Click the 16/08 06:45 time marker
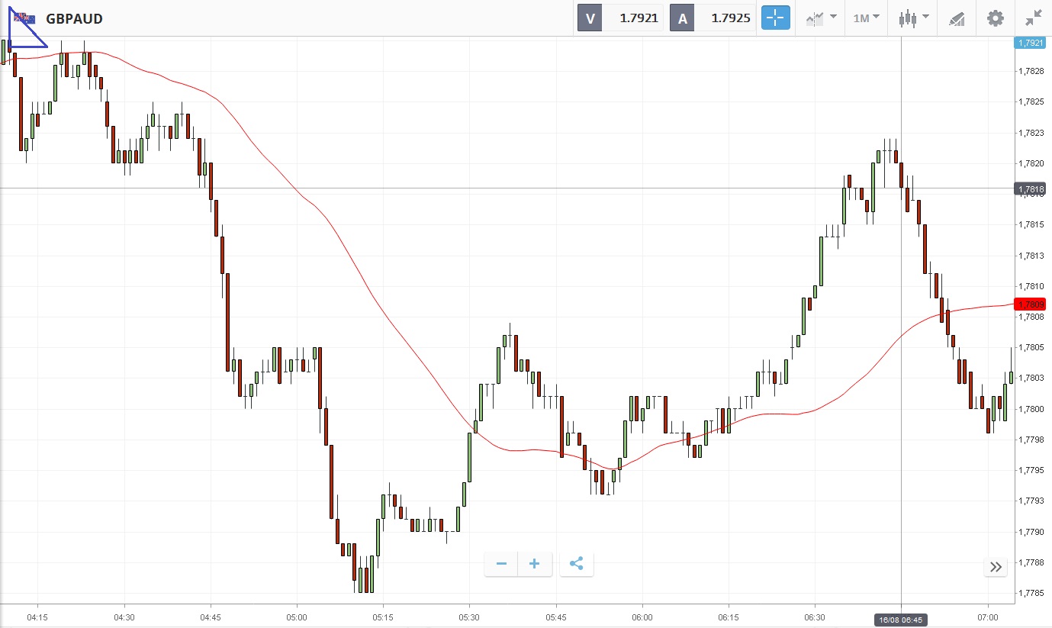This screenshot has width=1052, height=628. tap(901, 620)
